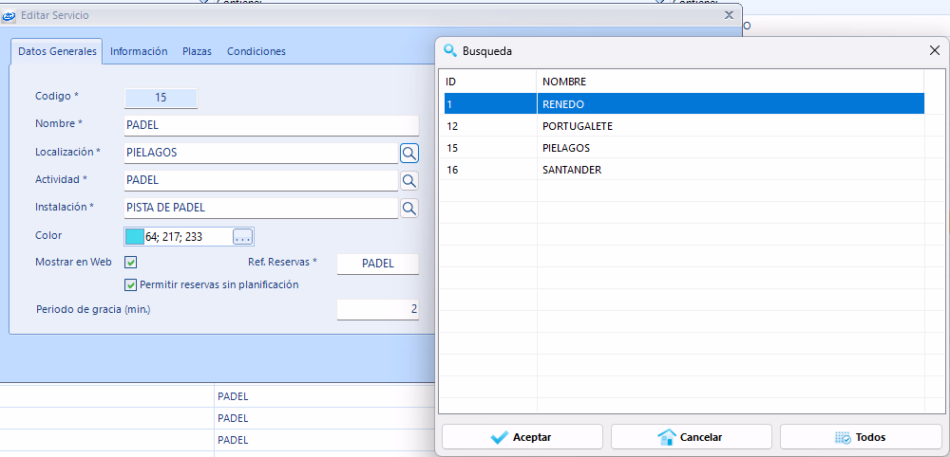The width and height of the screenshot is (950, 457).
Task: Click the Actividad search magnifier icon
Action: point(408,180)
